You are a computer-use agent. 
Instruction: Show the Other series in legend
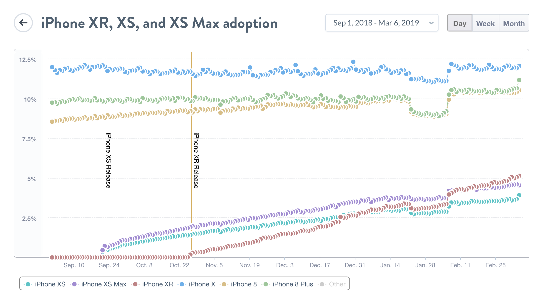(337, 284)
